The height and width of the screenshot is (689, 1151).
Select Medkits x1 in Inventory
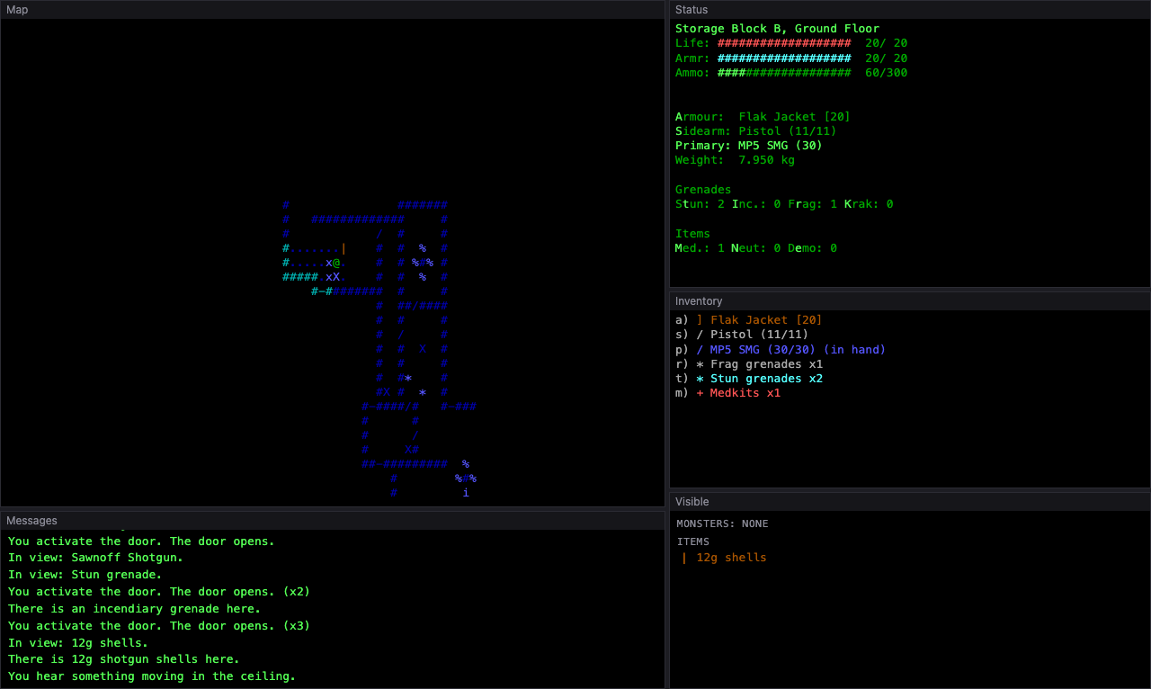[x=728, y=393]
